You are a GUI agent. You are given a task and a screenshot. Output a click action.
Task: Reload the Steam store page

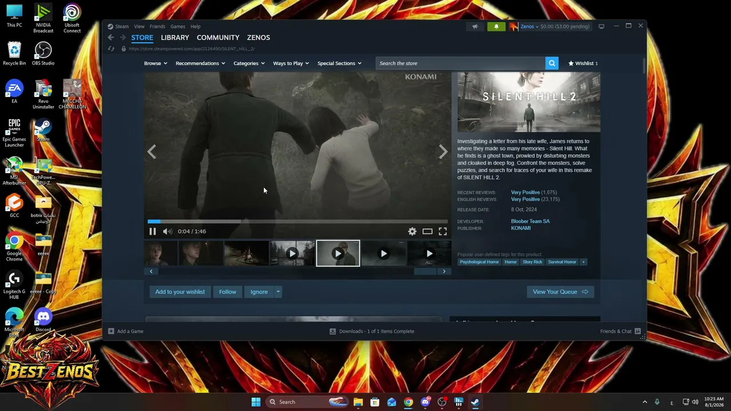point(111,49)
